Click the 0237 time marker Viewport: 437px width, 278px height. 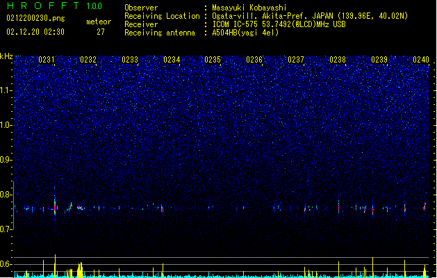tap(296, 60)
